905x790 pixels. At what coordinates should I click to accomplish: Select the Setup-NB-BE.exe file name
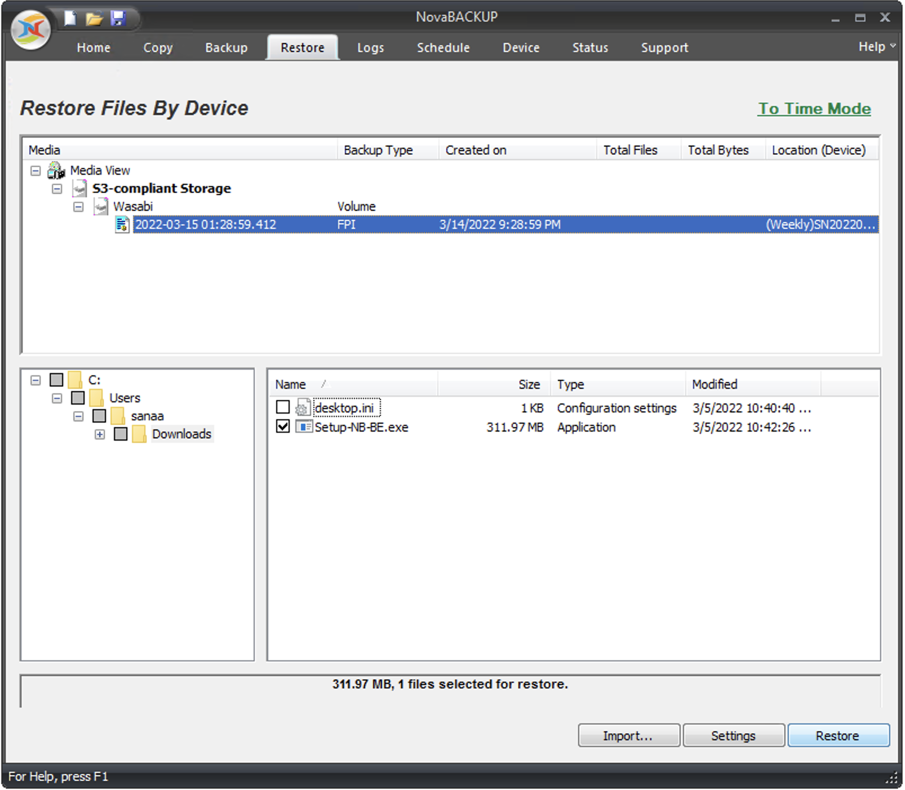tap(361, 427)
